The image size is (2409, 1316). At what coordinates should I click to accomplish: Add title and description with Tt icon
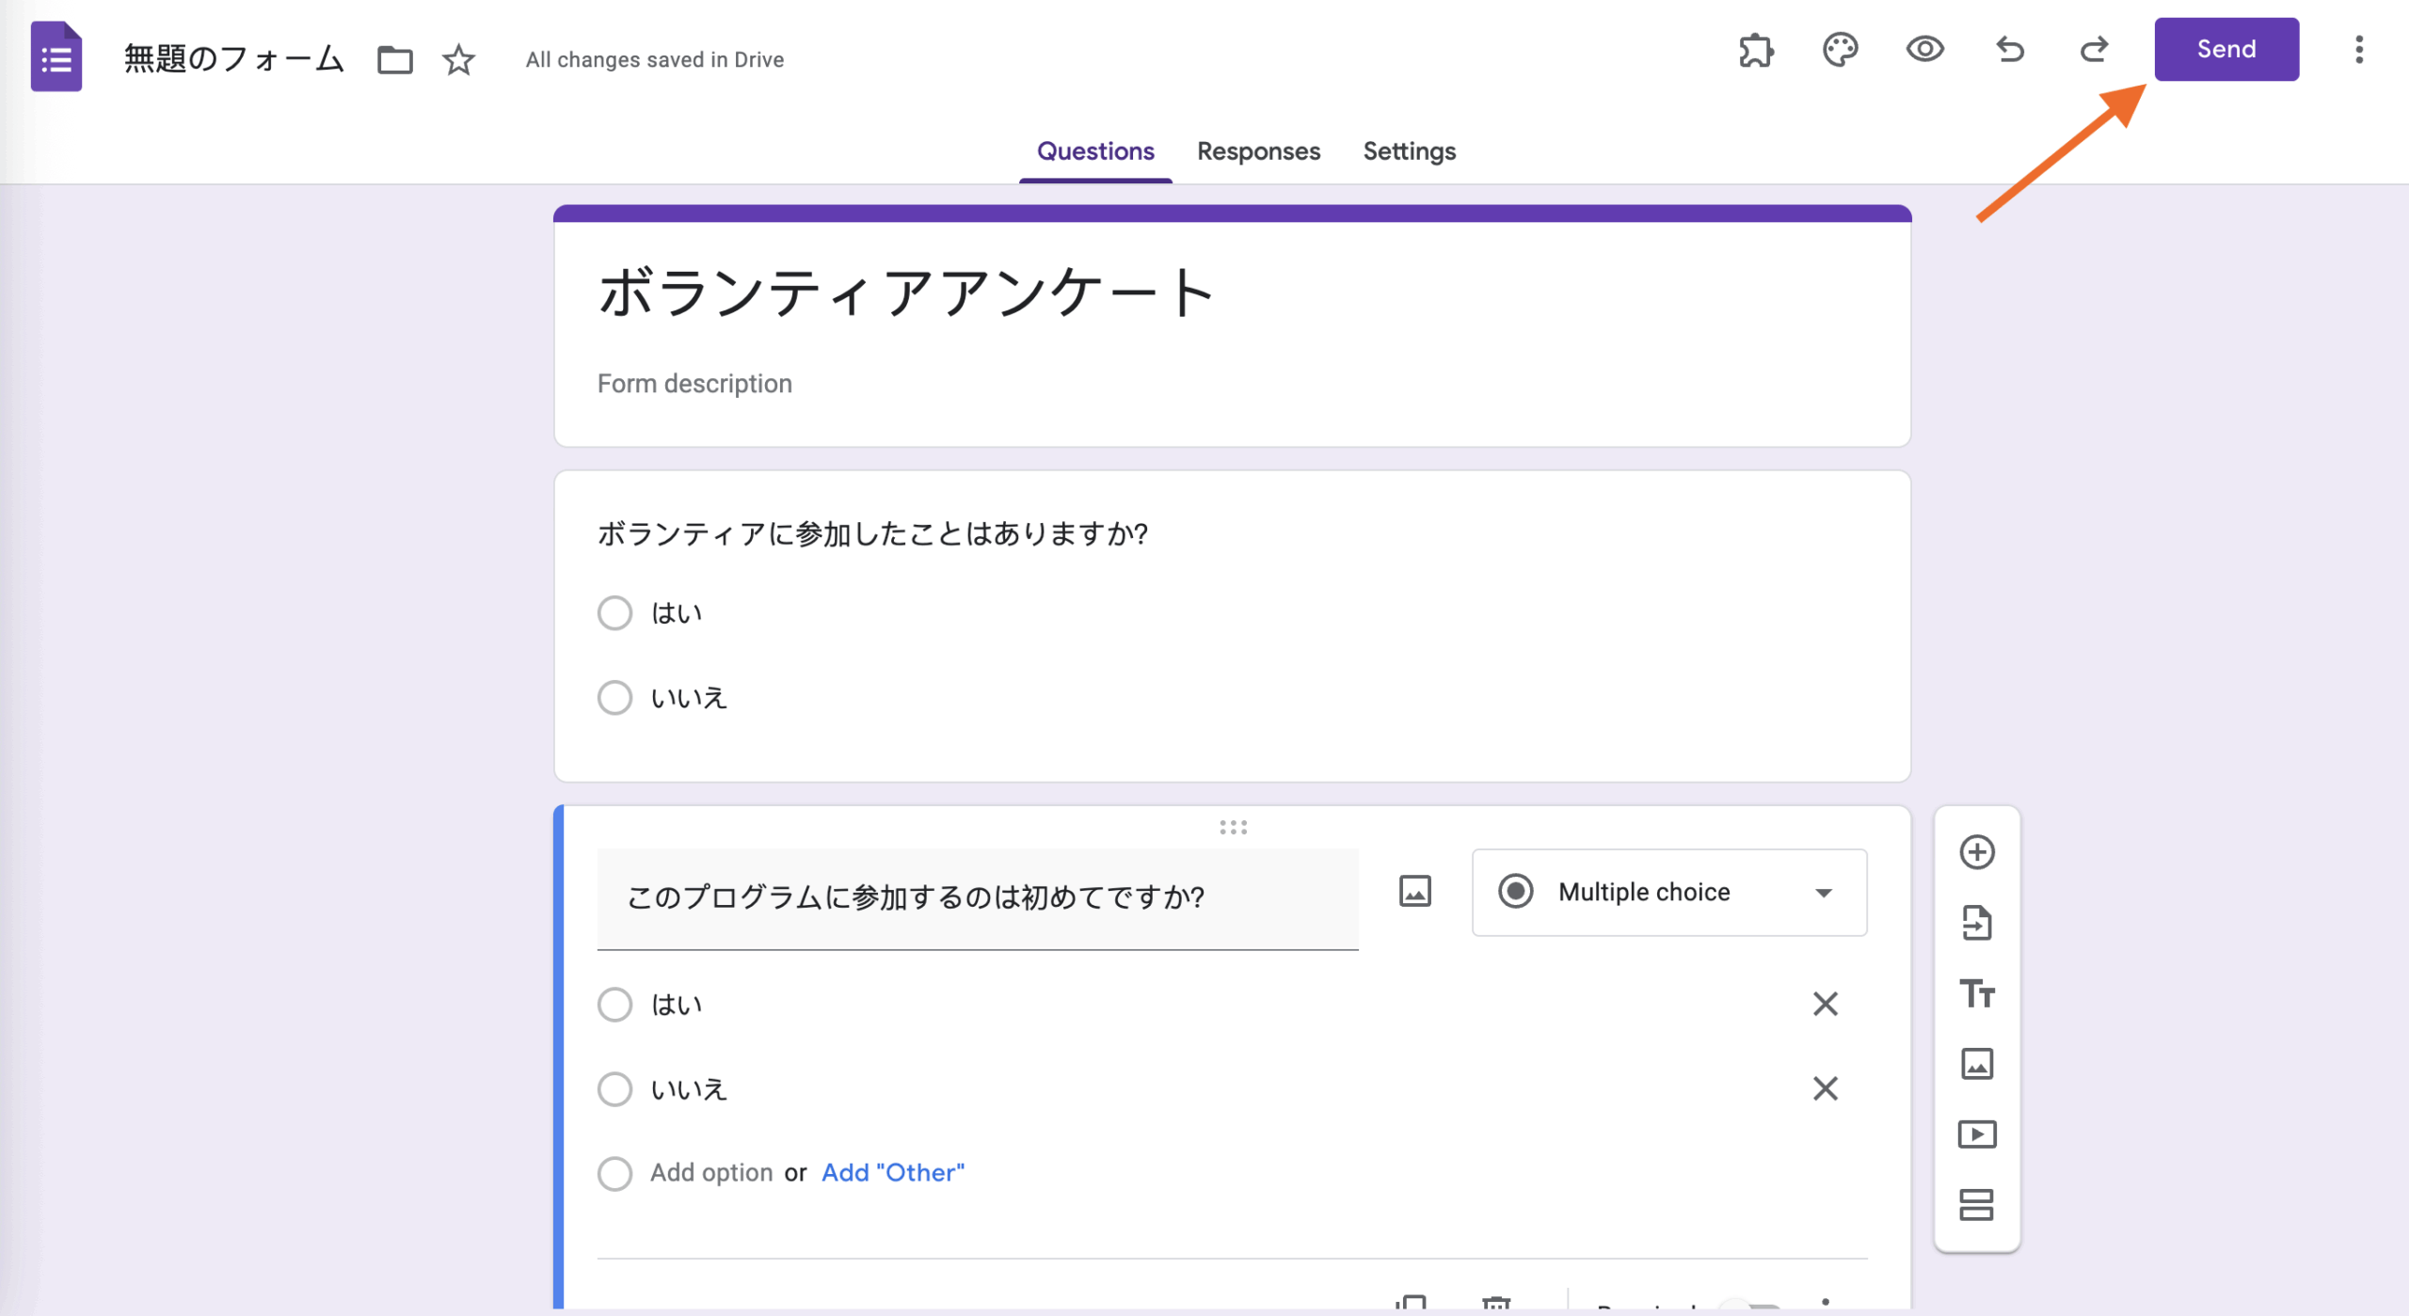click(x=1976, y=993)
